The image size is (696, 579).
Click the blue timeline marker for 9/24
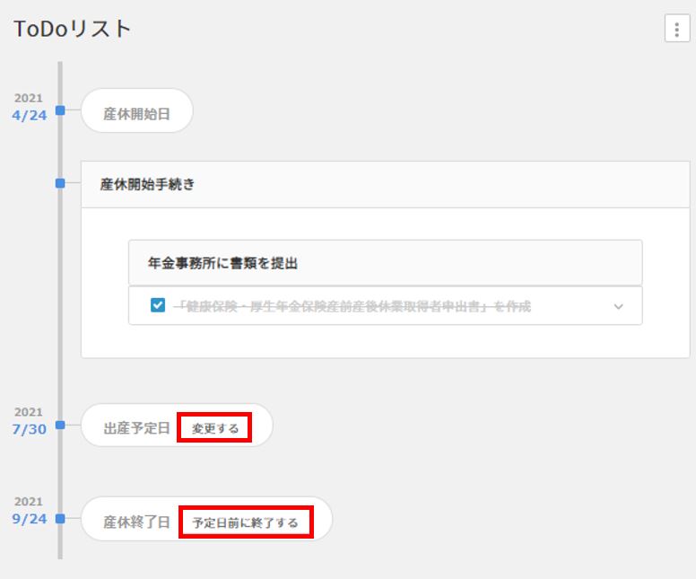pyautogui.click(x=60, y=518)
